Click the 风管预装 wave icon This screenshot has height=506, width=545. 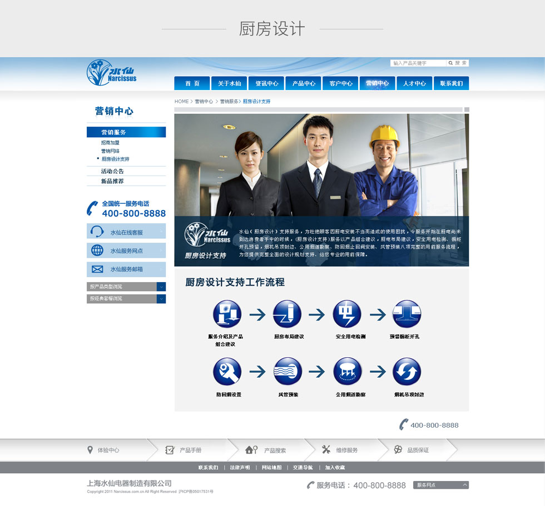(x=288, y=372)
